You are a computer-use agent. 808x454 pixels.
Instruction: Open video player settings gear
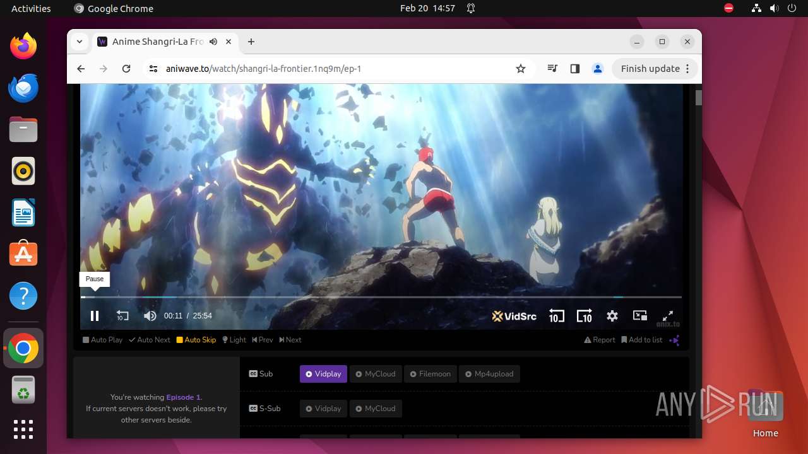point(612,316)
